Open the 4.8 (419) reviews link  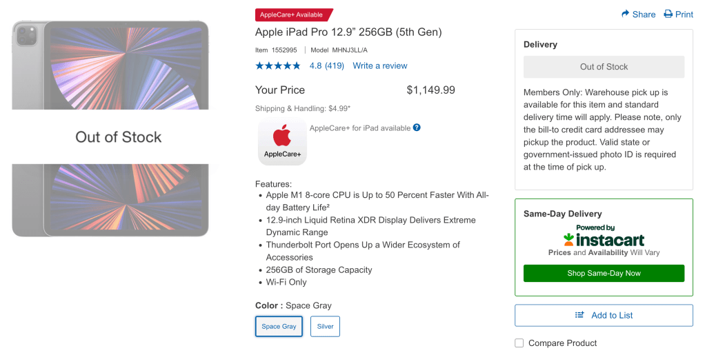(326, 66)
